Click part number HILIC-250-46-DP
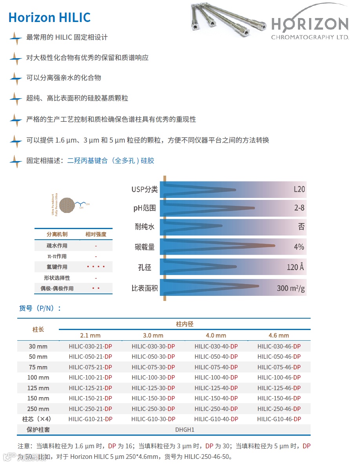Image resolution: width=353 pixels, height=464 pixels. click(279, 409)
